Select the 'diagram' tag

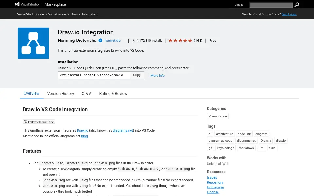tap(261, 134)
